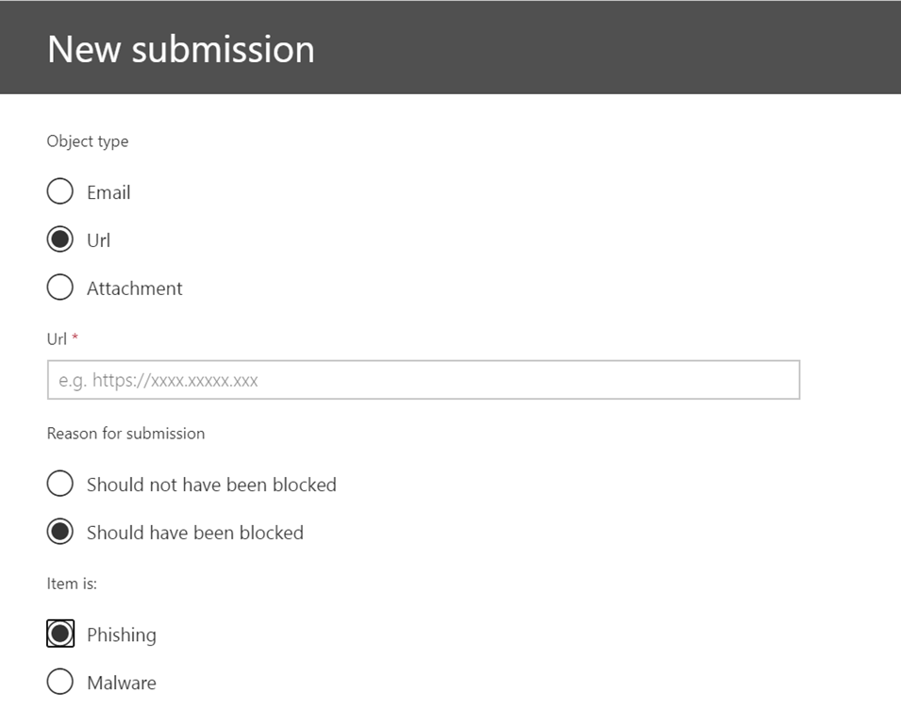Select the Phishing radio button circle
The height and width of the screenshot is (724, 901).
click(59, 633)
